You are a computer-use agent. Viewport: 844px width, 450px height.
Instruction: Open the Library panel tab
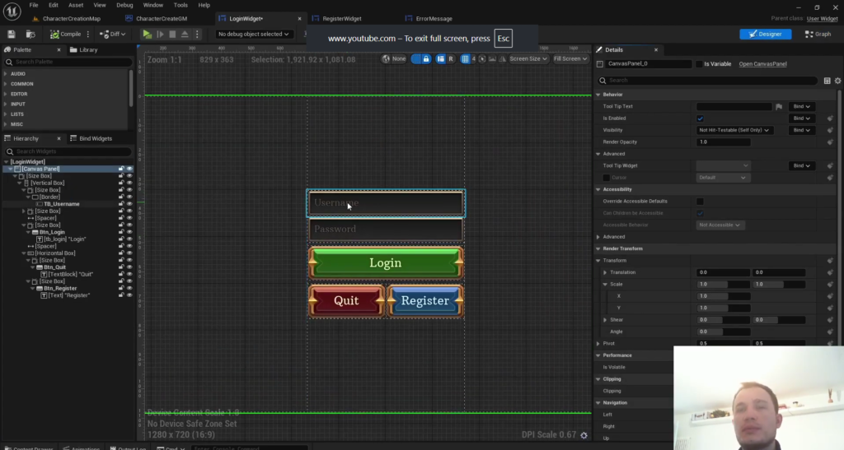(x=84, y=49)
